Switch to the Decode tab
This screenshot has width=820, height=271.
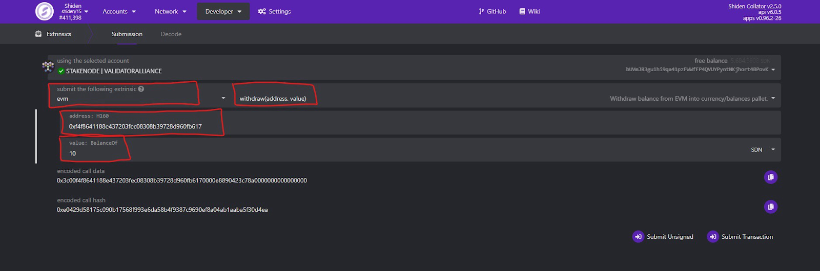[171, 34]
